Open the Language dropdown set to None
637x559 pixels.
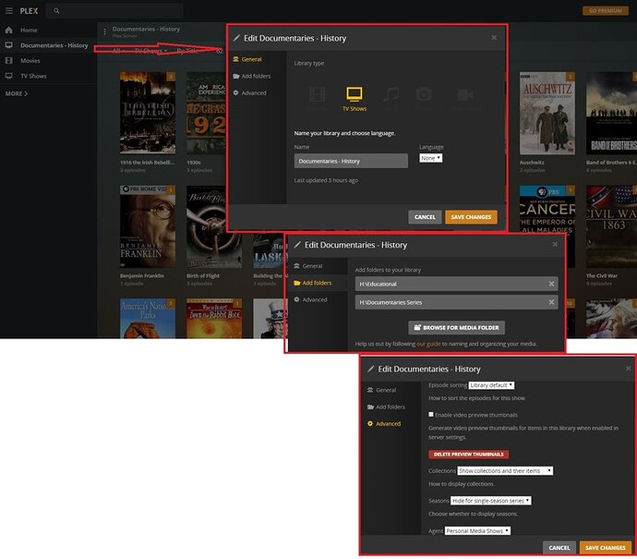430,158
